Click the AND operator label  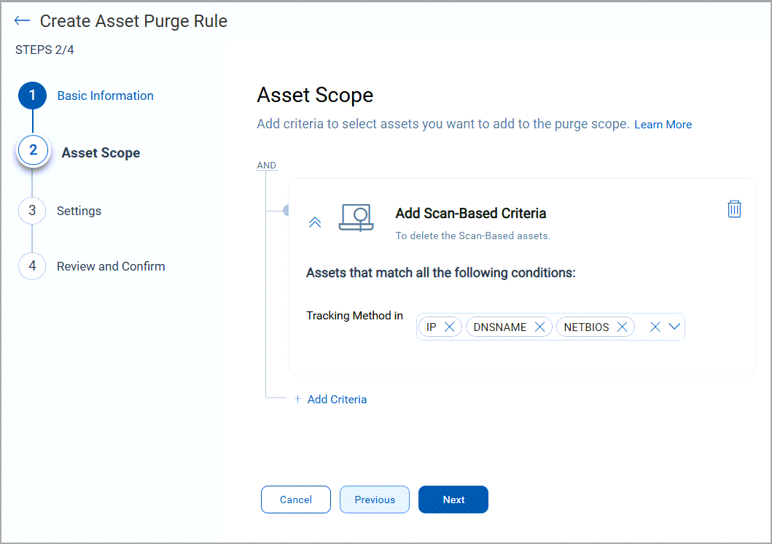[x=266, y=166]
